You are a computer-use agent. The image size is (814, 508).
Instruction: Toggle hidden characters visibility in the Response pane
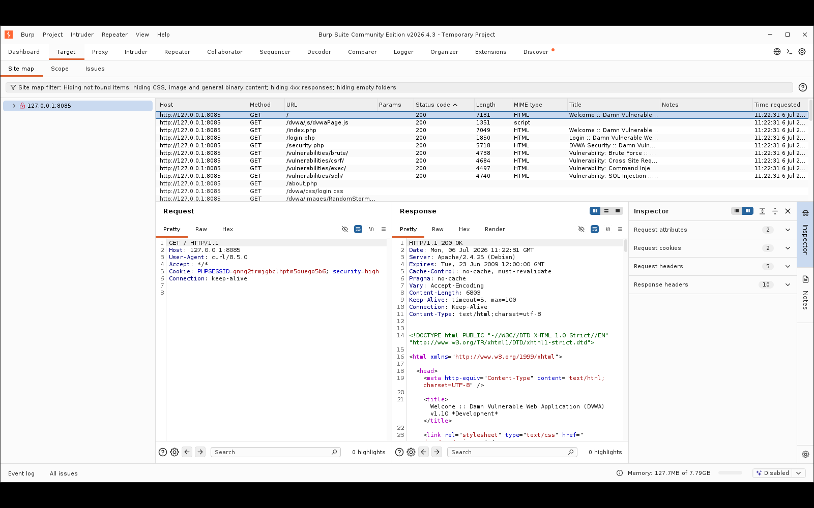pyautogui.click(x=582, y=229)
